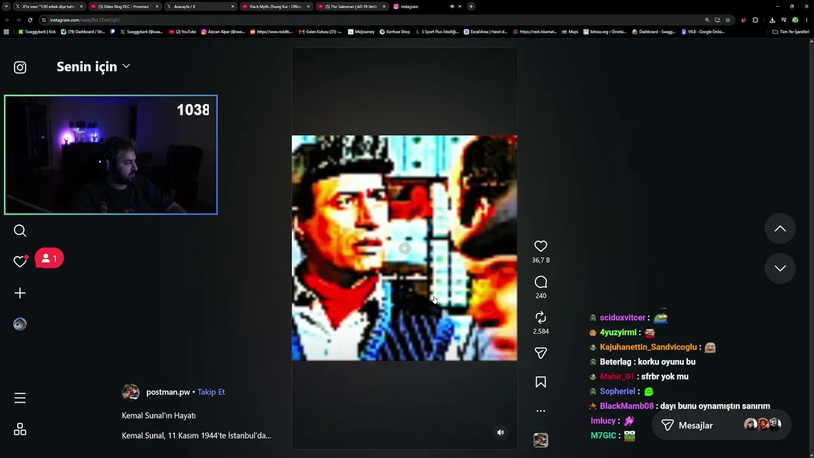Open the hamburger More menu
This screenshot has width=814, height=458.
coord(20,398)
